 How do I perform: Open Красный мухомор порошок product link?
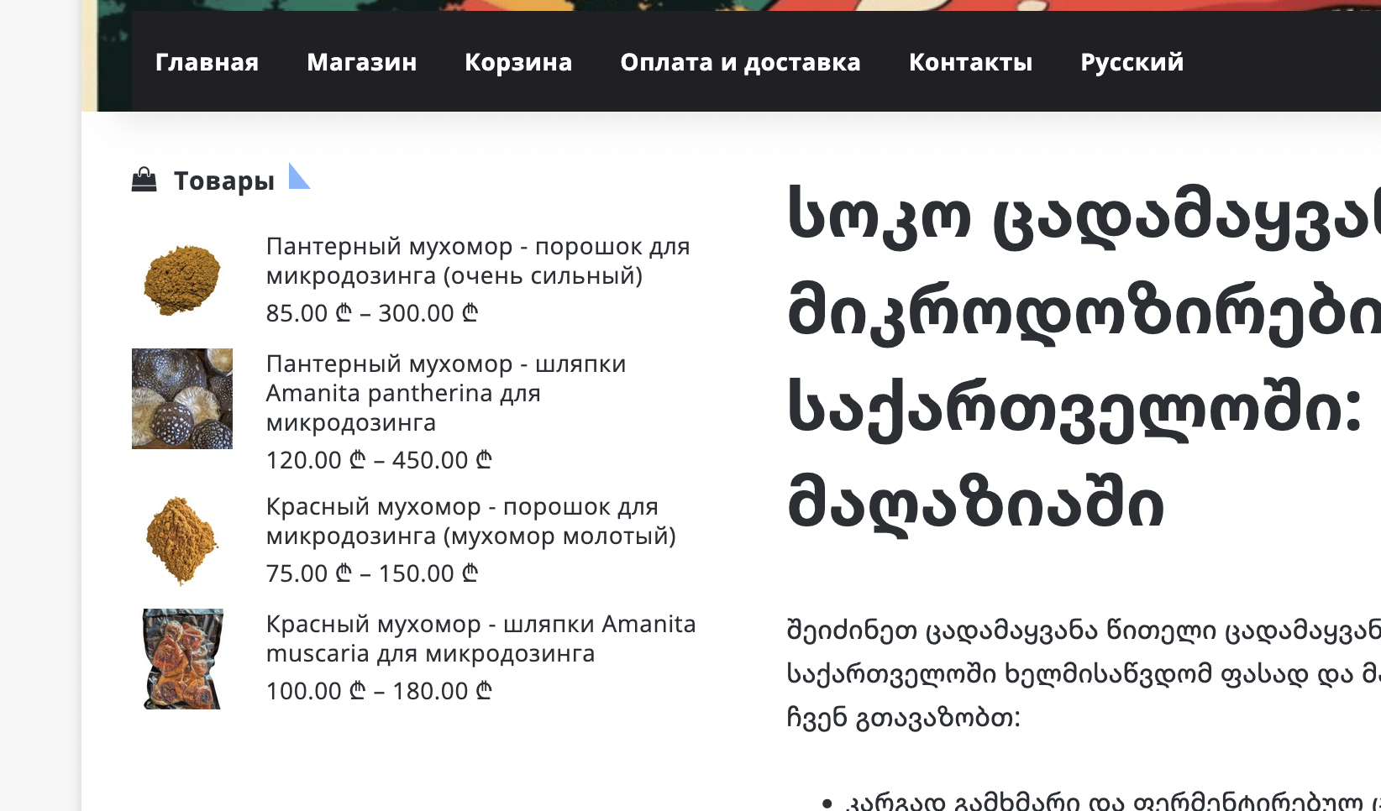click(470, 521)
